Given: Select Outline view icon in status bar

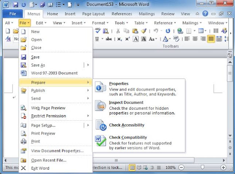Looking at the screenshot, I should [152, 167].
